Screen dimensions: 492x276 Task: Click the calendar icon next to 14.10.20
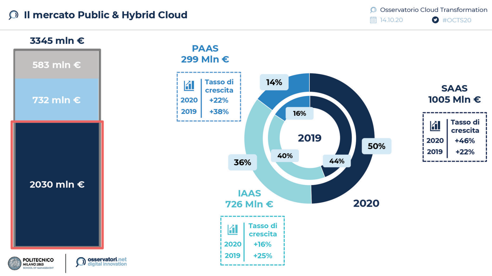[373, 20]
